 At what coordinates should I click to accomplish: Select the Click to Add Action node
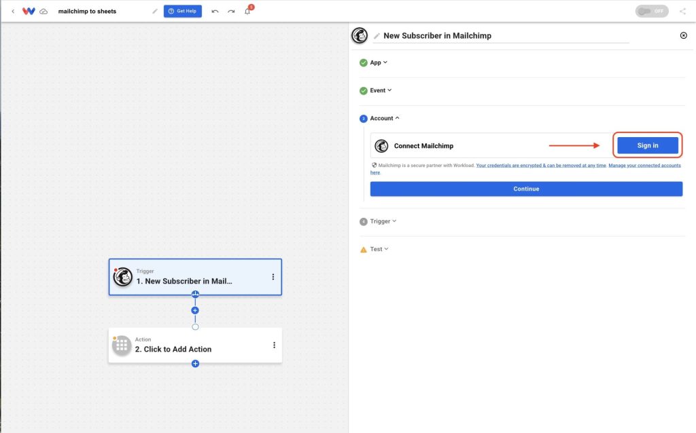(195, 345)
